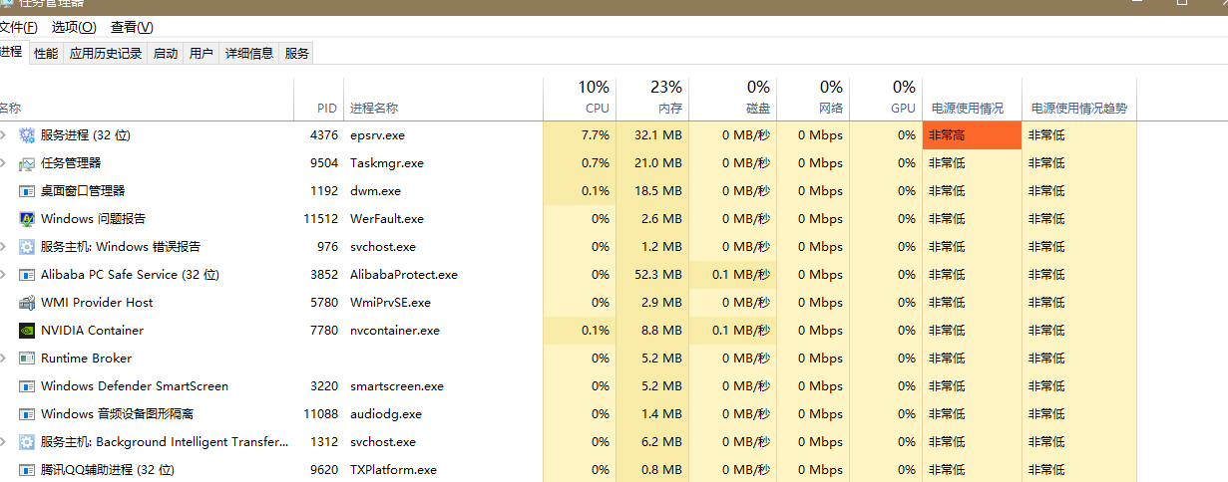Open the 查看(V) menu
The height and width of the screenshot is (482, 1228).
point(132,27)
